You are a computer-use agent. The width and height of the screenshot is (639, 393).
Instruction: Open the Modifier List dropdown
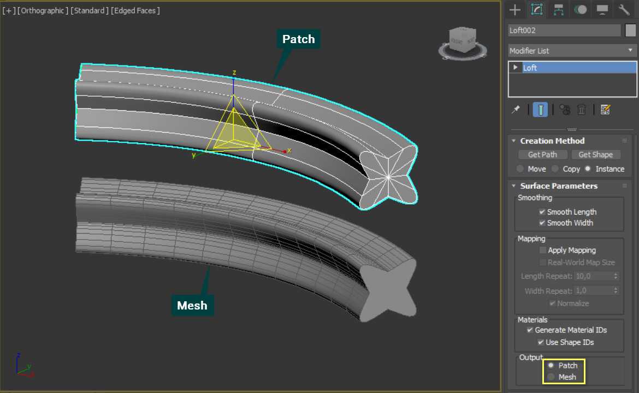tap(572, 51)
